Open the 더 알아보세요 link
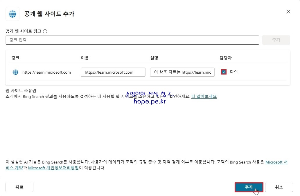The image size is (300, 196). 204,97
